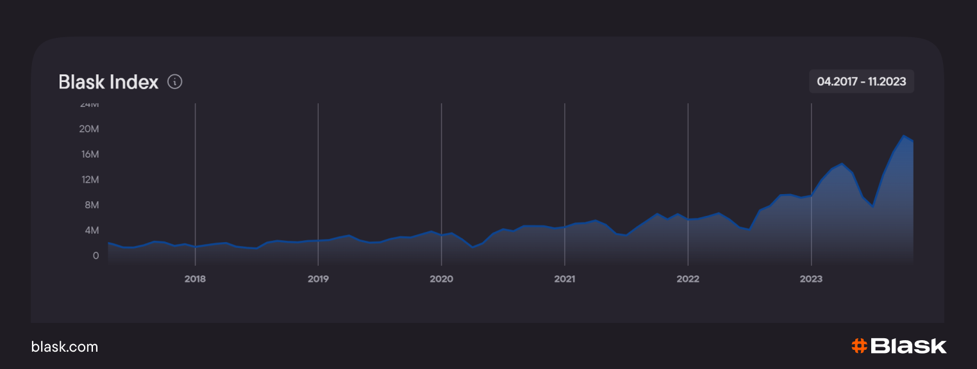Click the highest peak of the chart line
Screen dimensions: 977x369
click(x=904, y=136)
